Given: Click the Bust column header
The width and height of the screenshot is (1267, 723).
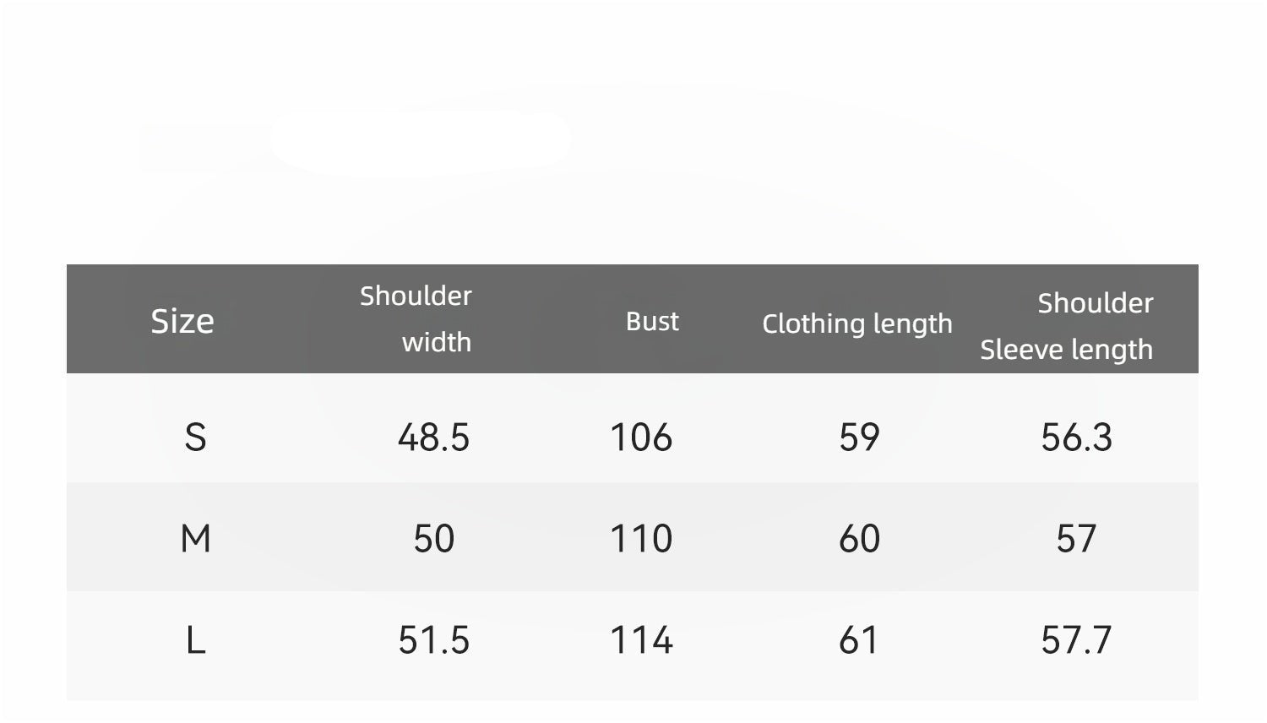Looking at the screenshot, I should pos(652,321).
